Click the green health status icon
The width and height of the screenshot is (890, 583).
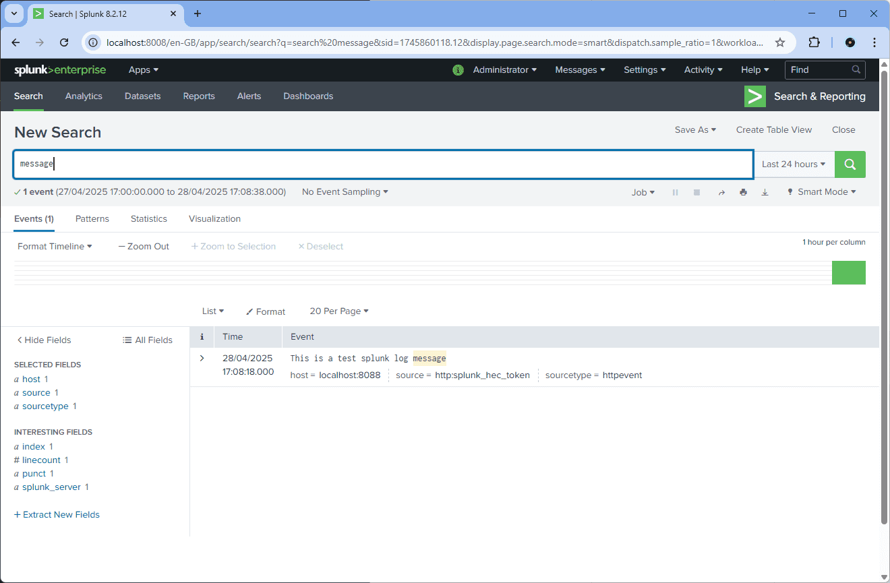[x=458, y=70]
